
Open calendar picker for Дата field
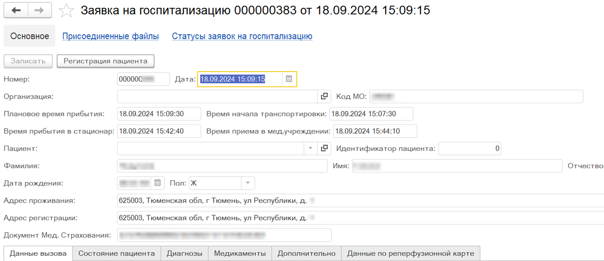pyautogui.click(x=289, y=79)
